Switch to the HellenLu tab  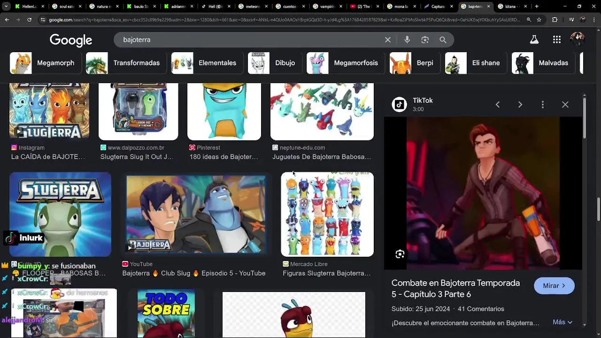[29, 7]
